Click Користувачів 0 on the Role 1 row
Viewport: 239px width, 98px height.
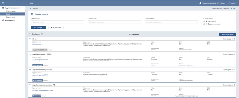pyautogui.click(x=229, y=39)
